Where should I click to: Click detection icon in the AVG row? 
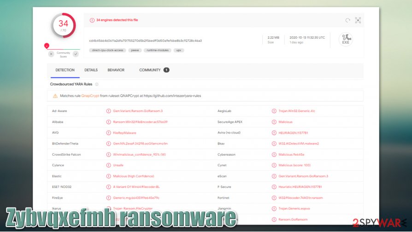108,133
